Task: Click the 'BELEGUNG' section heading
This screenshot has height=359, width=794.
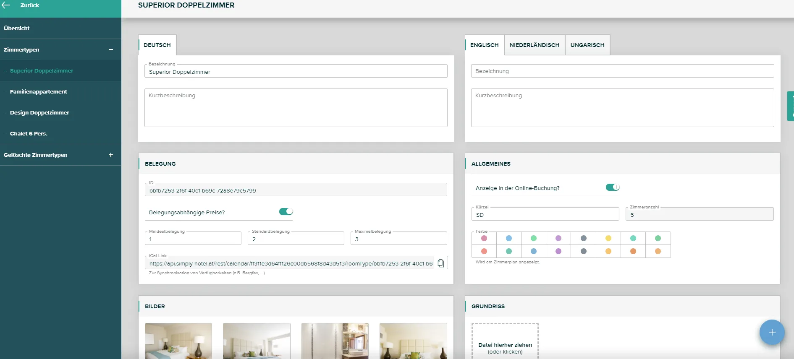Action: pyautogui.click(x=160, y=164)
